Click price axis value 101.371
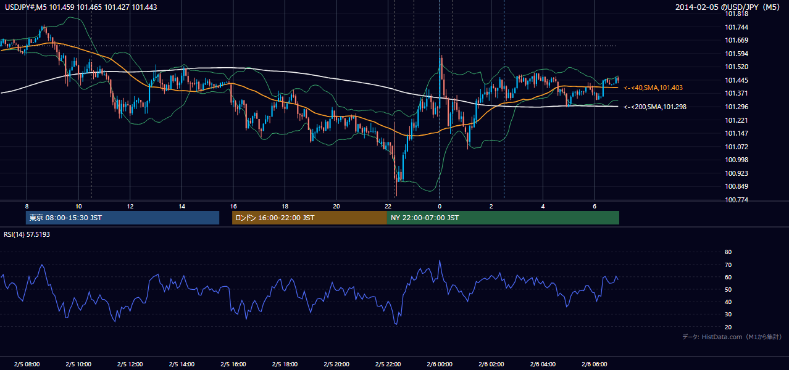Image resolution: width=789 pixels, height=370 pixels. click(x=737, y=93)
